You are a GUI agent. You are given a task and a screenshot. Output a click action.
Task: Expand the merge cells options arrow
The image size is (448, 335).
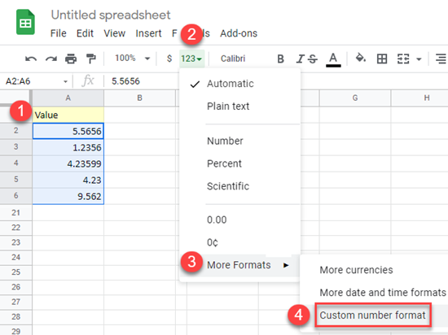[419, 59]
